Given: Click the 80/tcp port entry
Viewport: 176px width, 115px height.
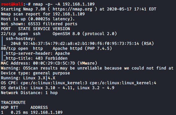Looking at the screenshot, I should click(8, 49).
